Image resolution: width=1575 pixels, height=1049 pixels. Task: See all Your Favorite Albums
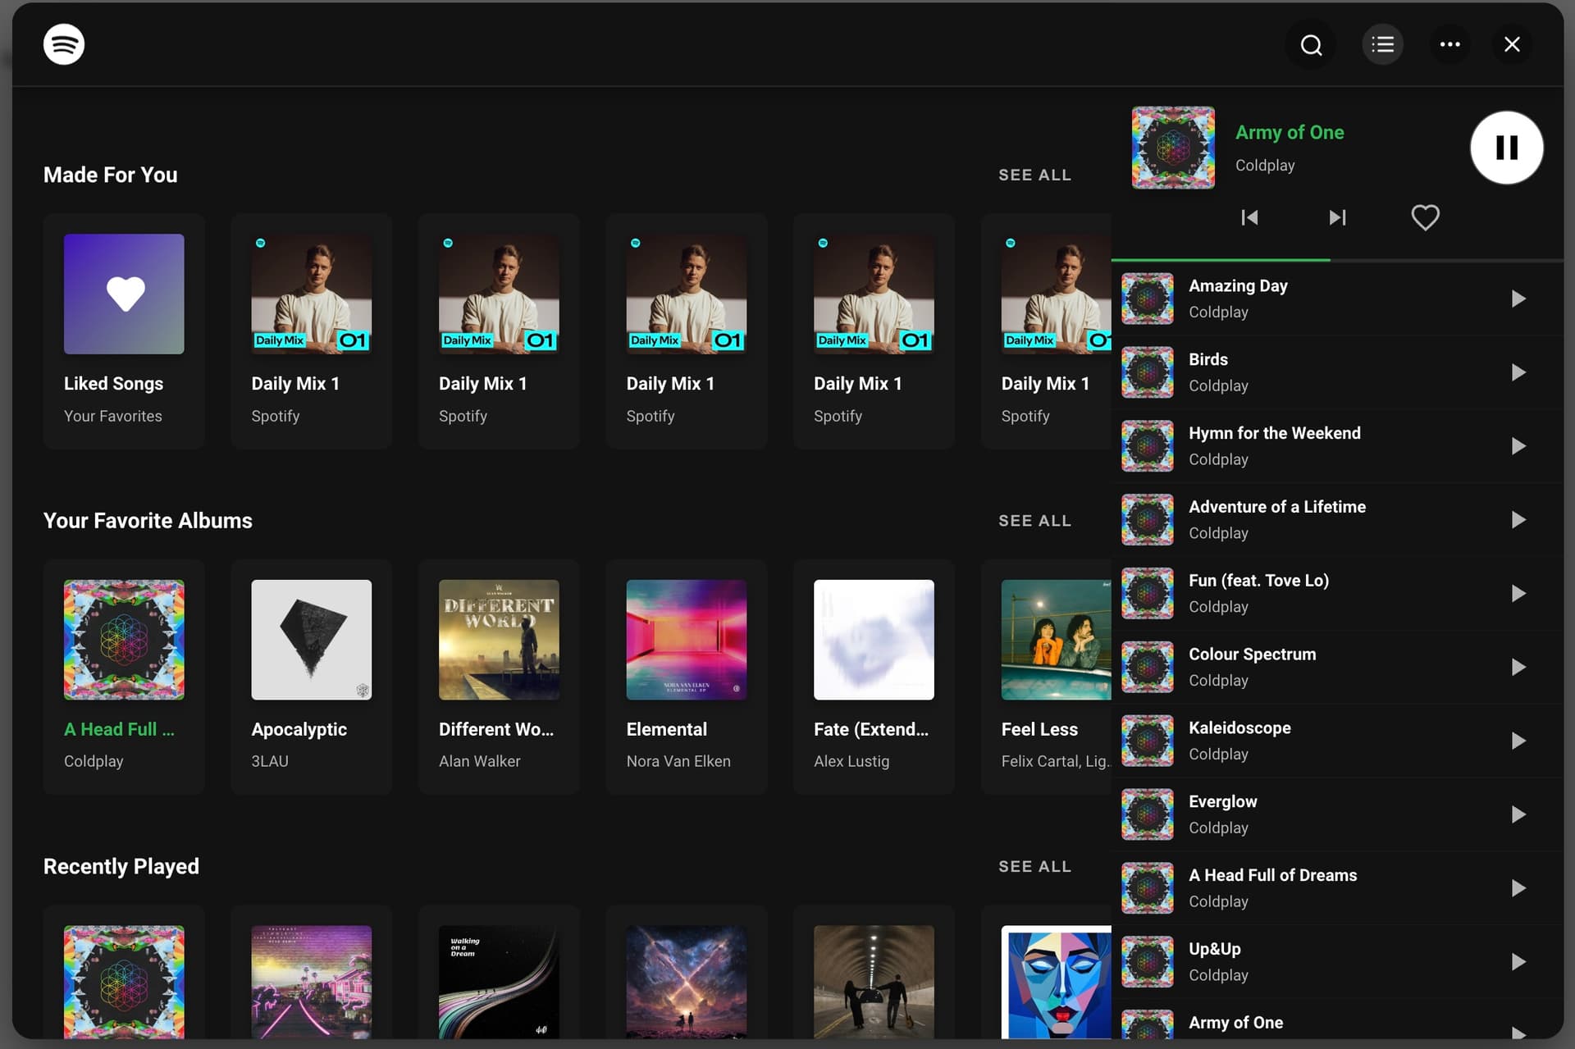coord(1034,521)
